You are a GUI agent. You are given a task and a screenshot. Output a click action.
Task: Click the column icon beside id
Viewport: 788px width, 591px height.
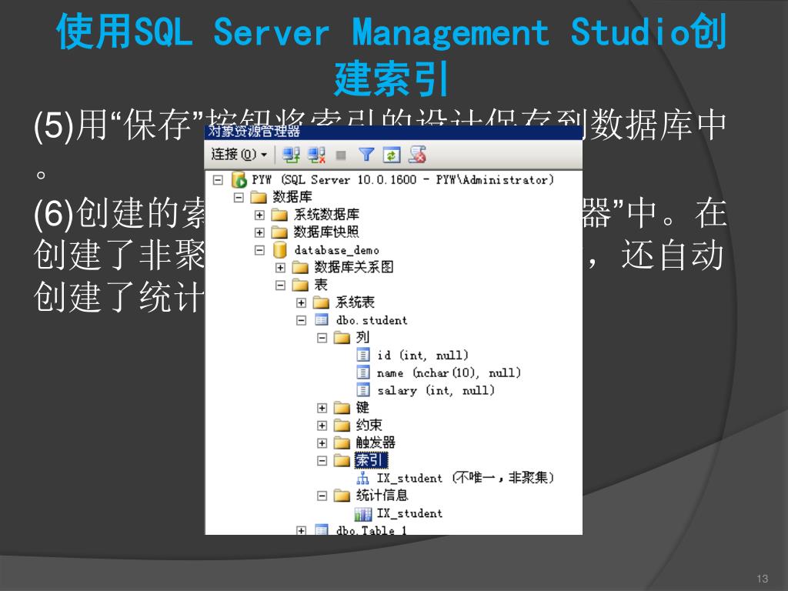363,355
